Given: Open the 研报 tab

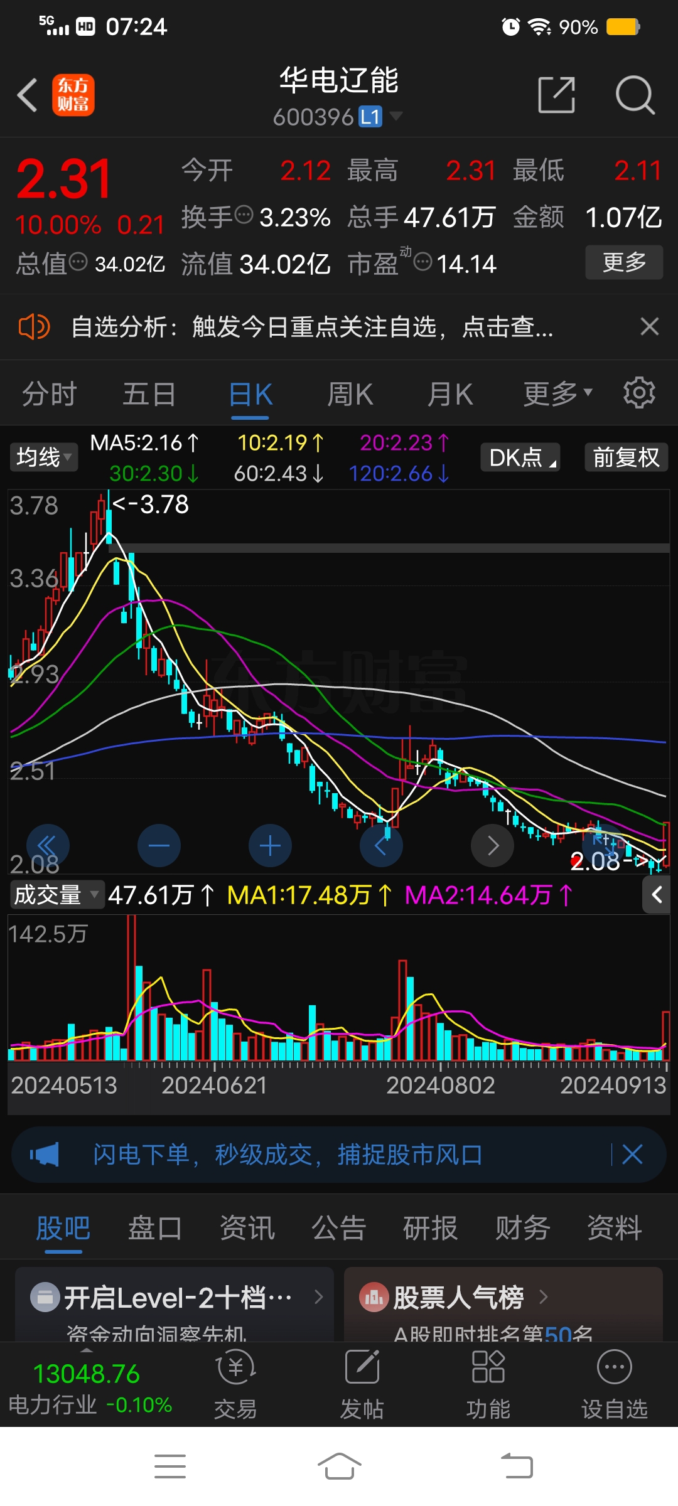Looking at the screenshot, I should (x=430, y=1228).
